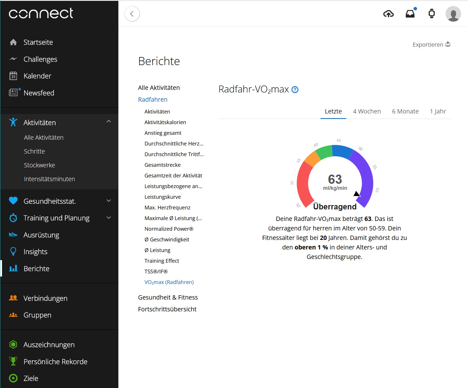Click the Überragend rating label
This screenshot has width=468, height=388.
click(x=335, y=207)
